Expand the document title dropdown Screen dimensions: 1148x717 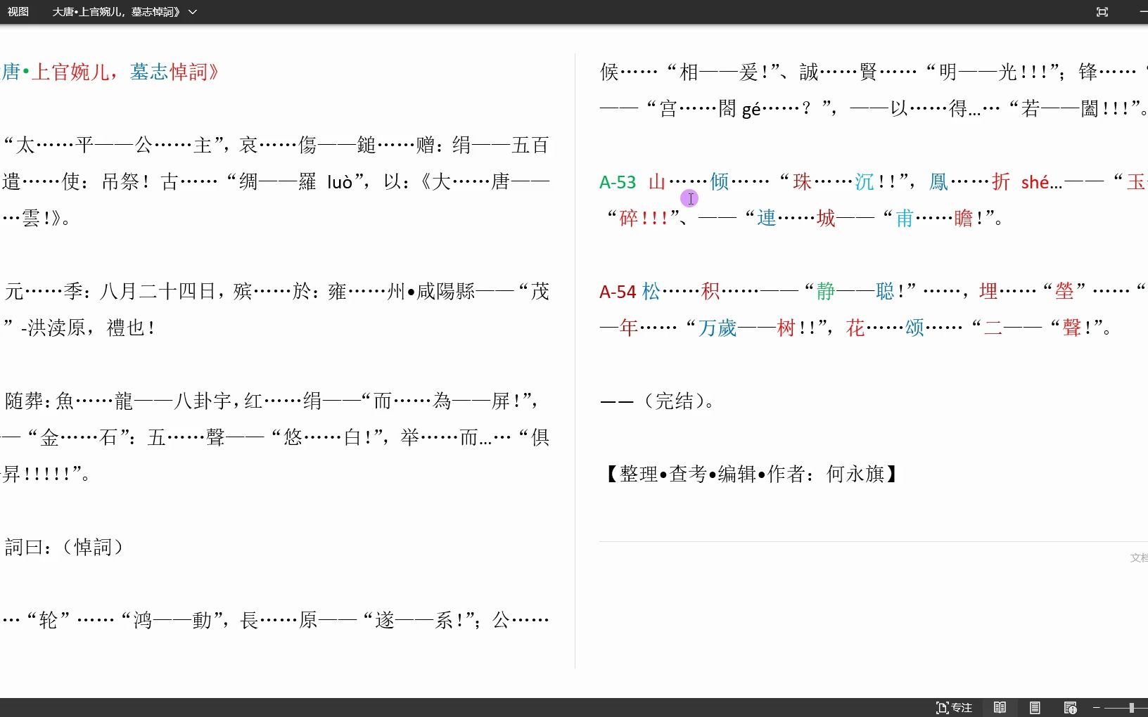pos(193,12)
